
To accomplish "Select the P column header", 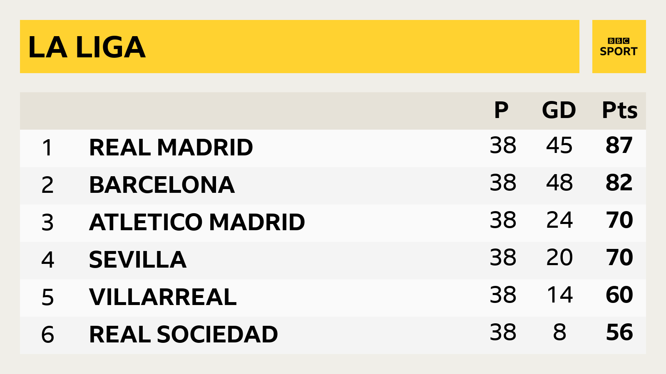I will pos(501,110).
